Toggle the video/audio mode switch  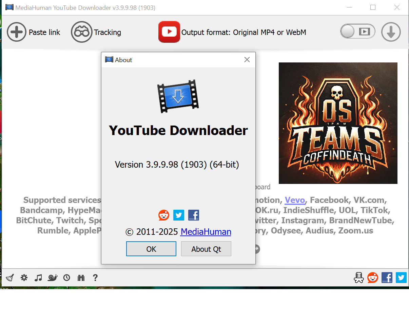tap(358, 32)
